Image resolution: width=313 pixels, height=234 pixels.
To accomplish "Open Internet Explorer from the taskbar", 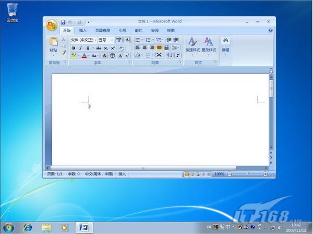I will (28, 228).
